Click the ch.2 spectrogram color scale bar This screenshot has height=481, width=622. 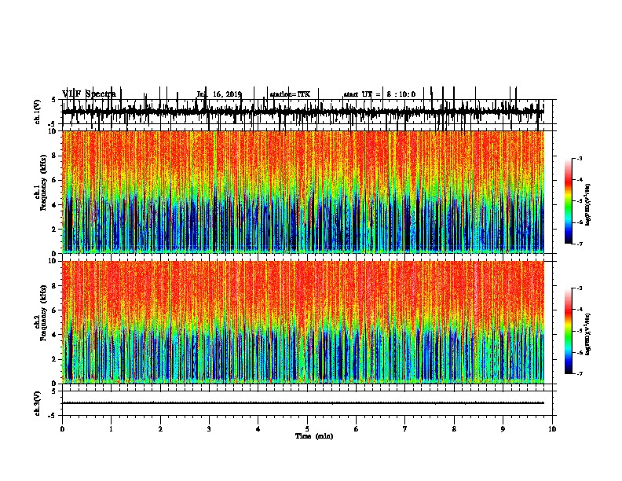[x=569, y=331]
